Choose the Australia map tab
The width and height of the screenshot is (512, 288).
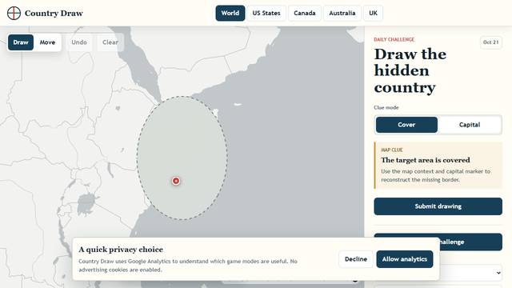(x=342, y=13)
